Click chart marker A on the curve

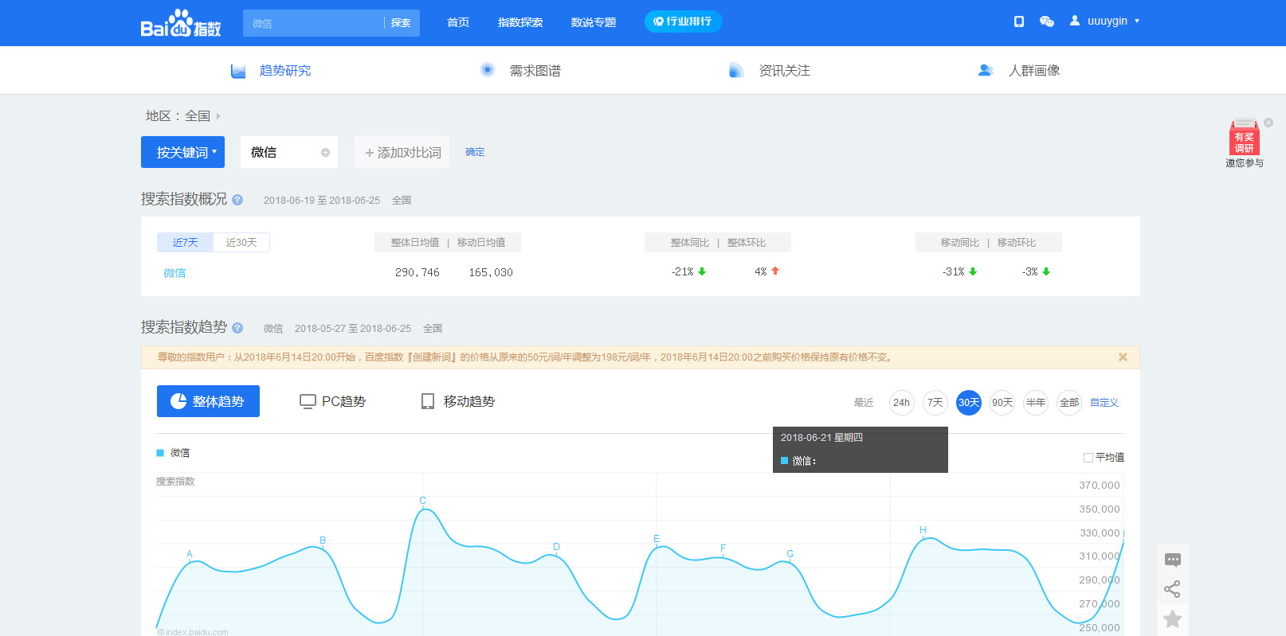click(x=190, y=554)
